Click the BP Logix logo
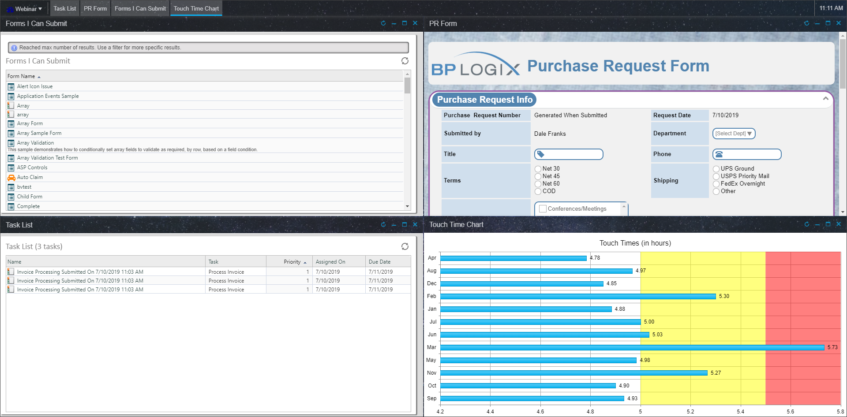The height and width of the screenshot is (417, 847). coord(475,65)
